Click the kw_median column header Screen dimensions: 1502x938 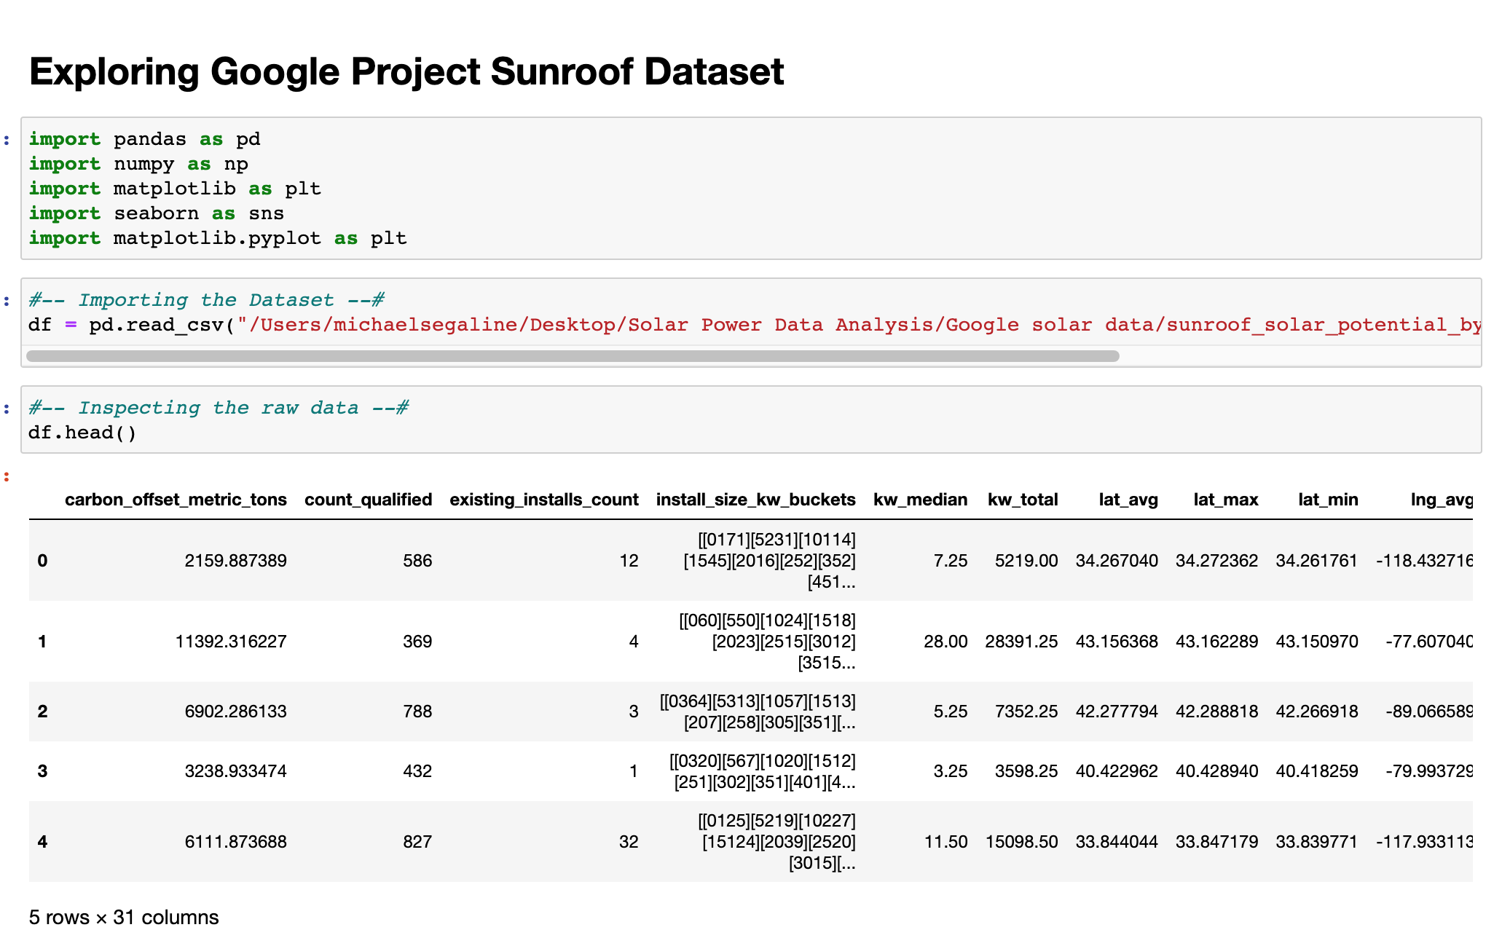coord(920,500)
